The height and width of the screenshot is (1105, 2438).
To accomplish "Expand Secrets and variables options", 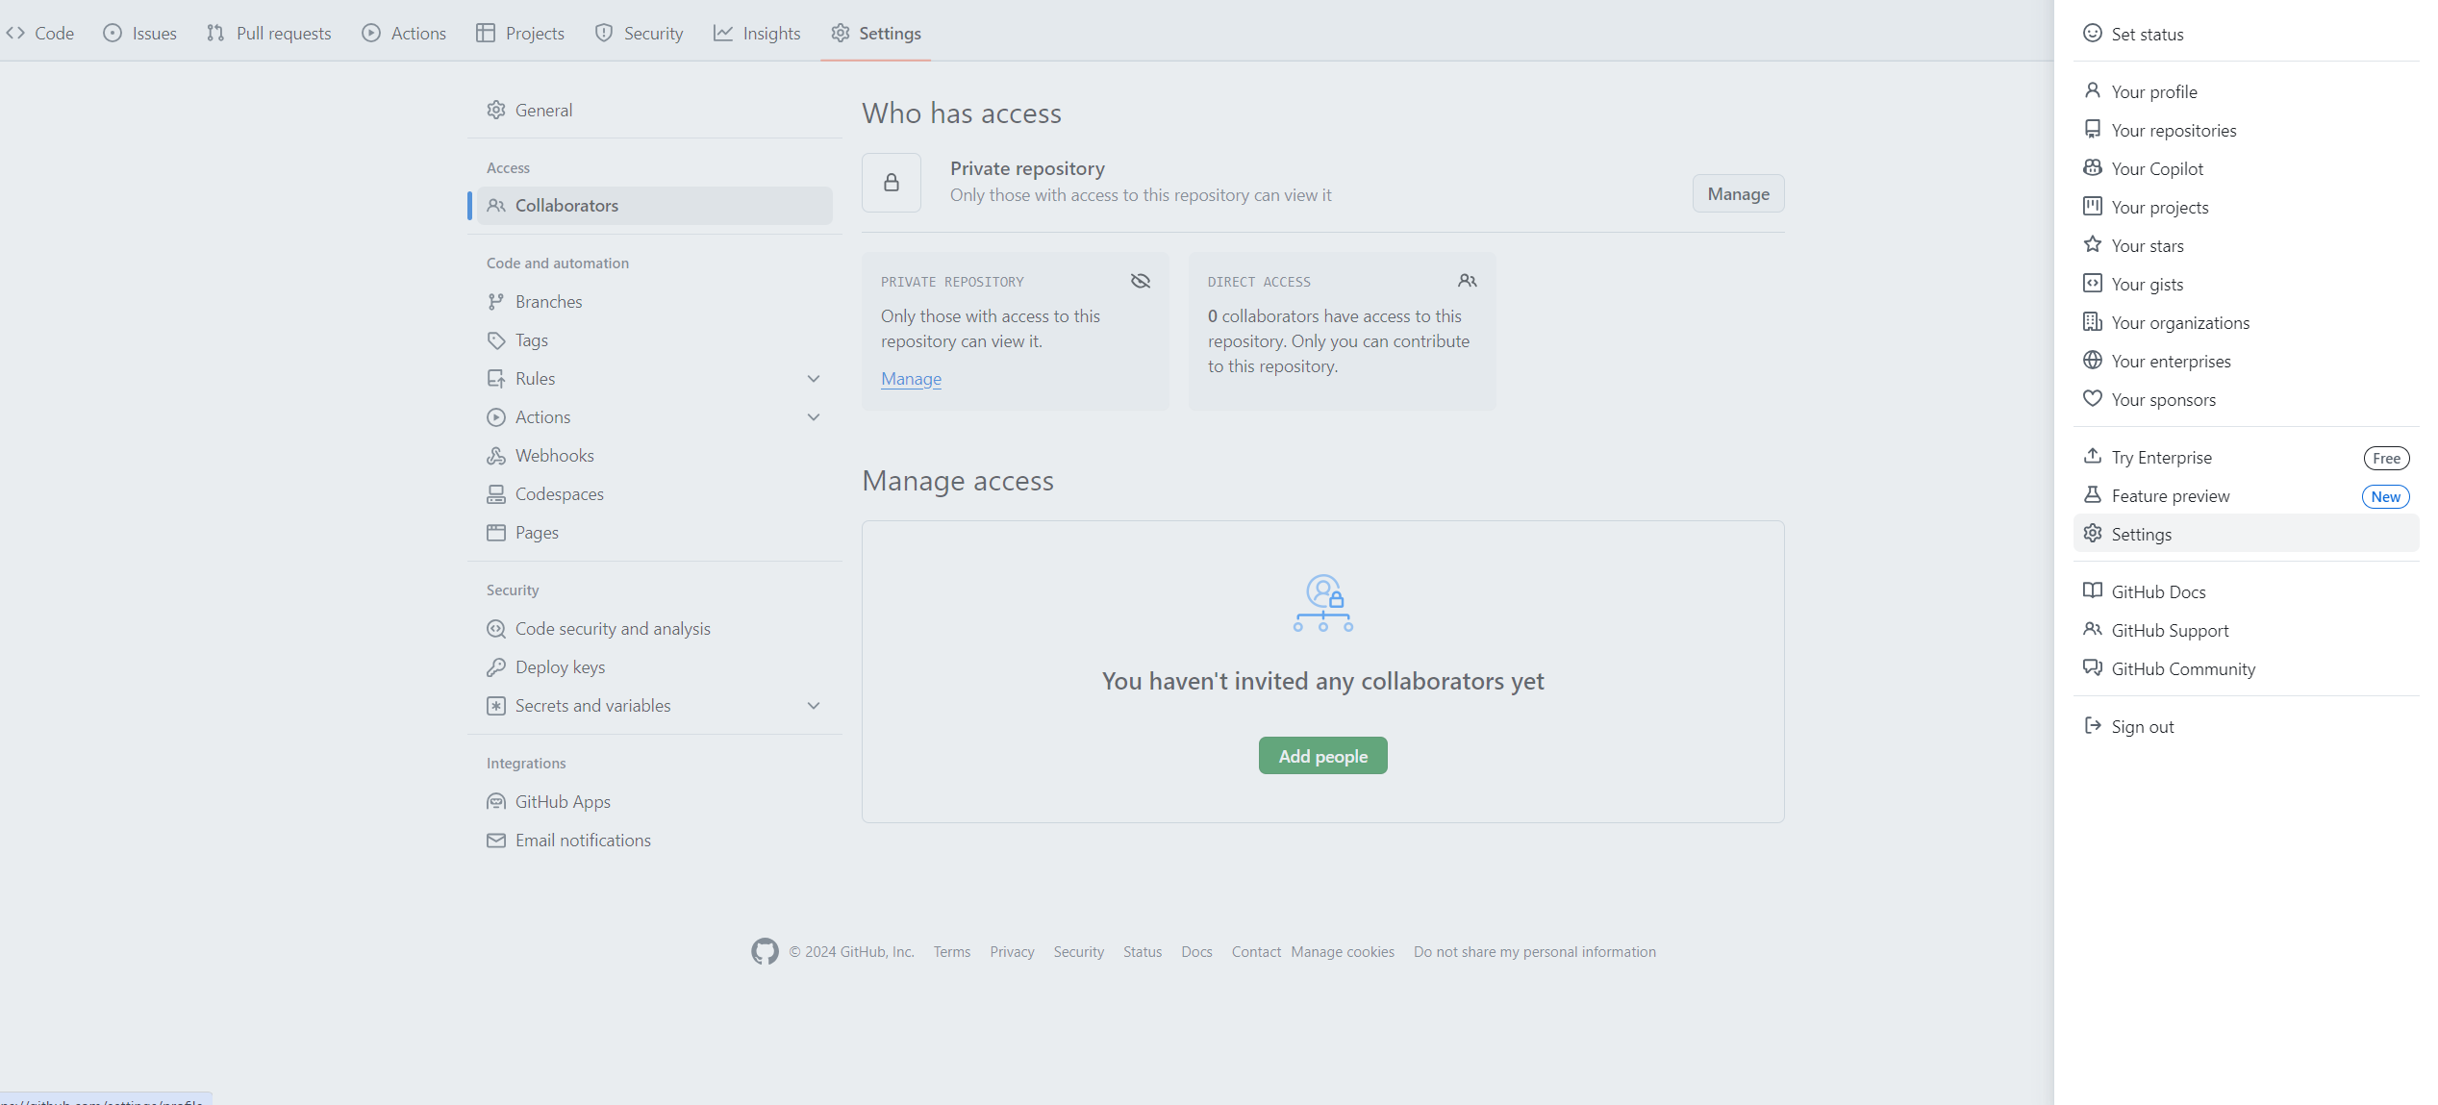I will 814,705.
